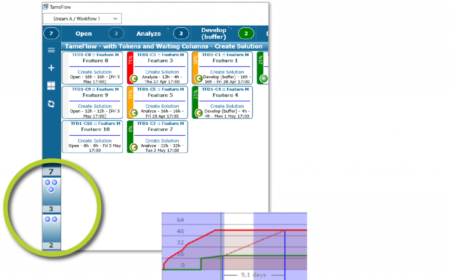Image resolution: width=451 pixels, height=280 pixels.
Task: Select the bottom token of the three-token group
Action: (x=51, y=189)
